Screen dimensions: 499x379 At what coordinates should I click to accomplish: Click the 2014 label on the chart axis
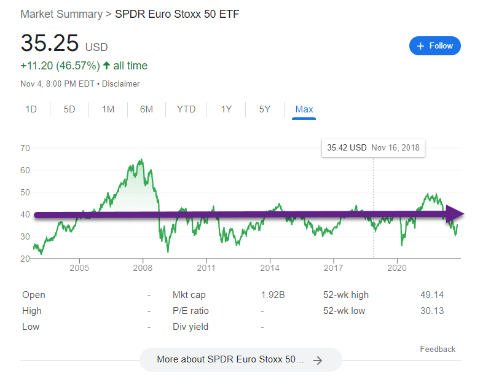click(x=270, y=268)
